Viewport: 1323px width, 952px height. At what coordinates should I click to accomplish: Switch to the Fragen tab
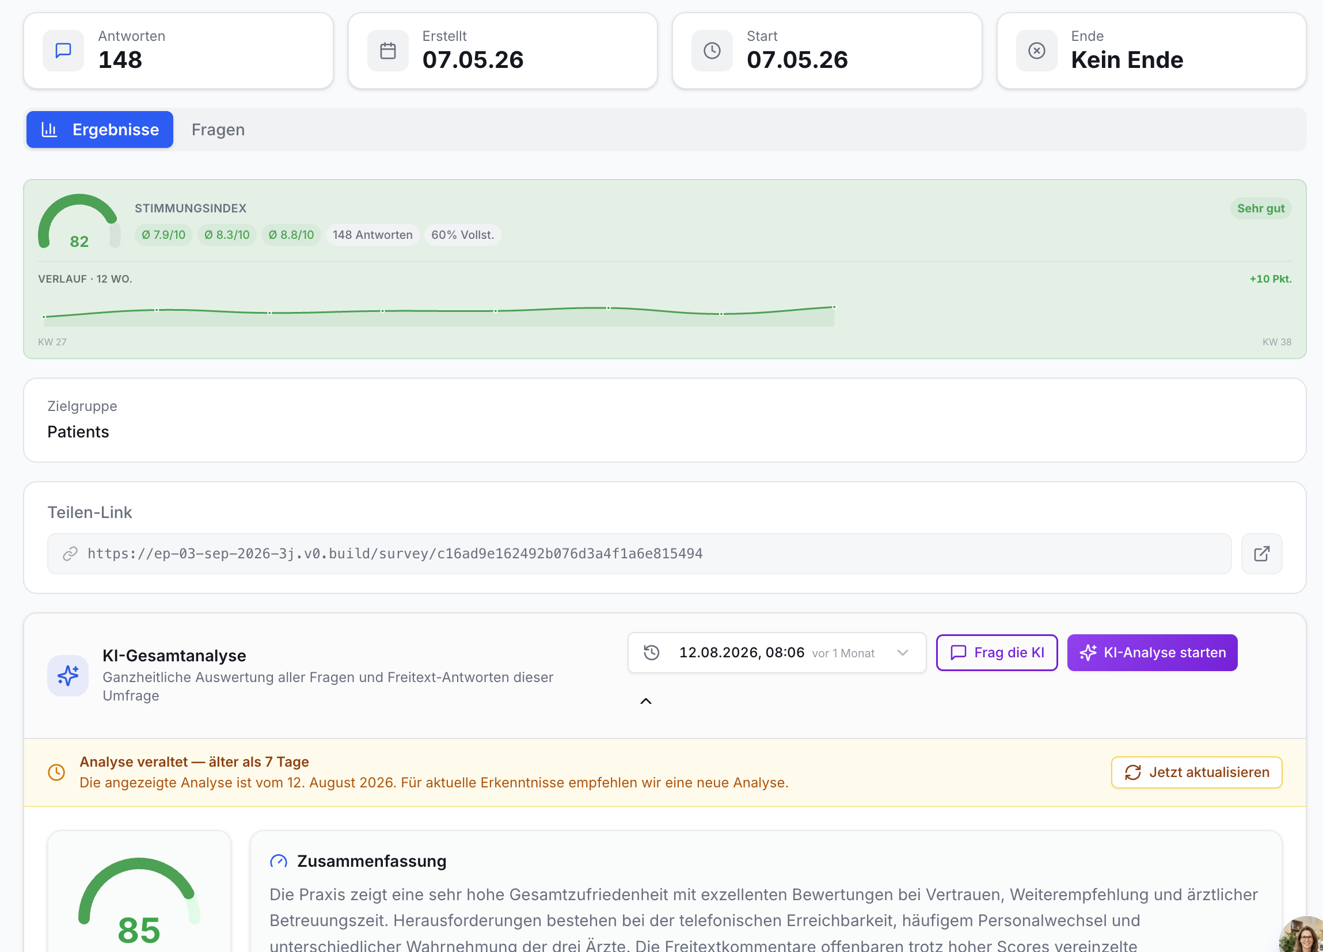point(218,130)
